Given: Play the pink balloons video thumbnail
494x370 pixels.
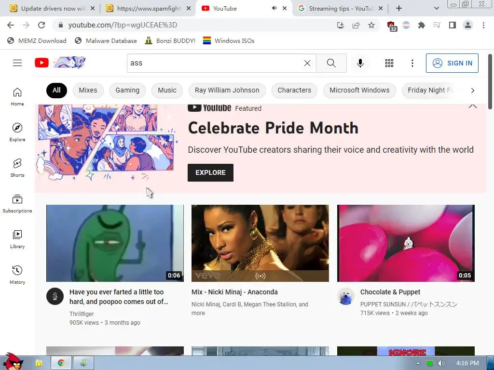Looking at the screenshot, I should click(406, 243).
